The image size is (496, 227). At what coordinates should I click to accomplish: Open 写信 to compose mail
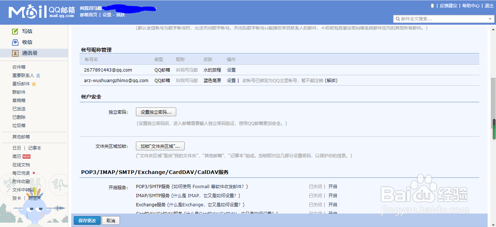[x=27, y=31]
